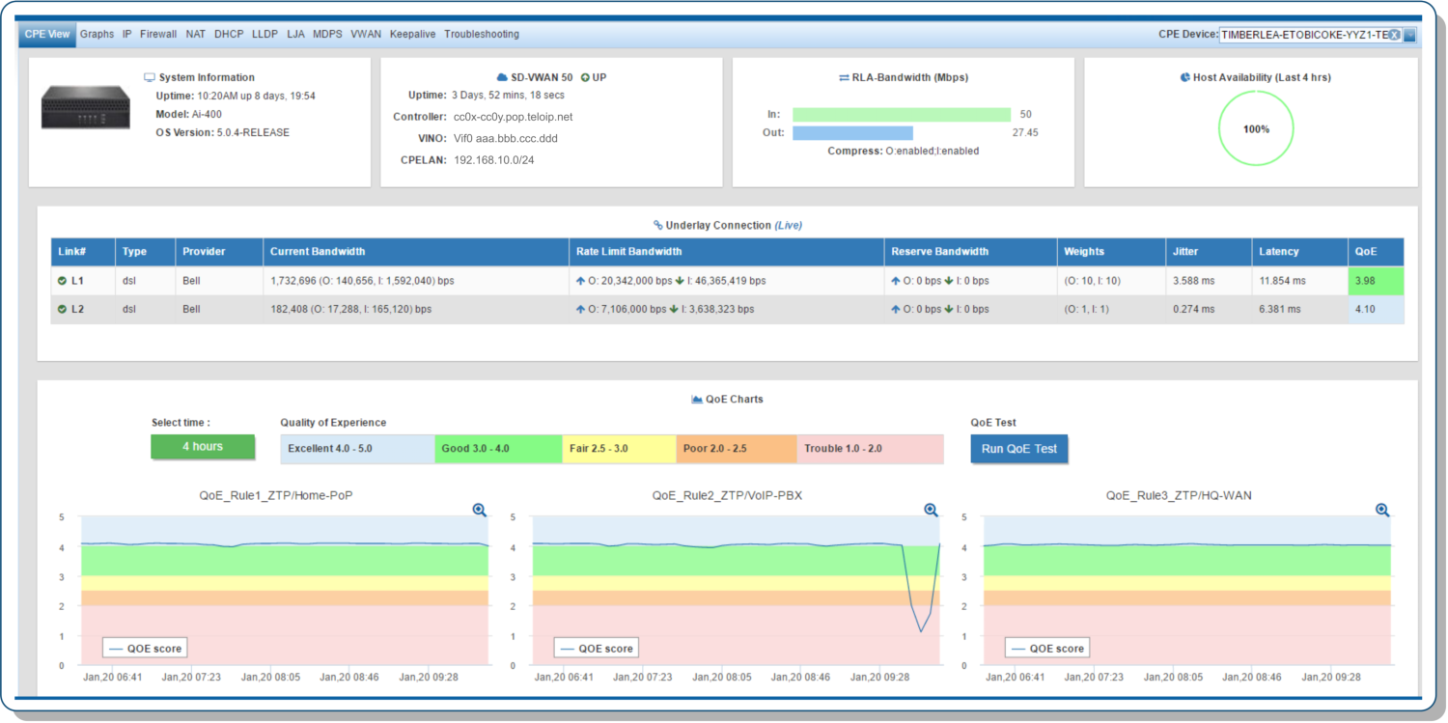Open the IP tab
The image size is (1448, 723).
pyautogui.click(x=127, y=34)
